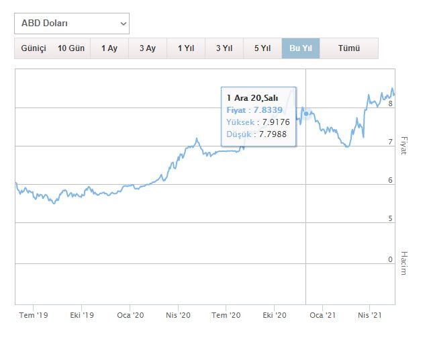The image size is (429, 344).
Task: Switch chart to 1 Yıl range
Action: pos(186,48)
